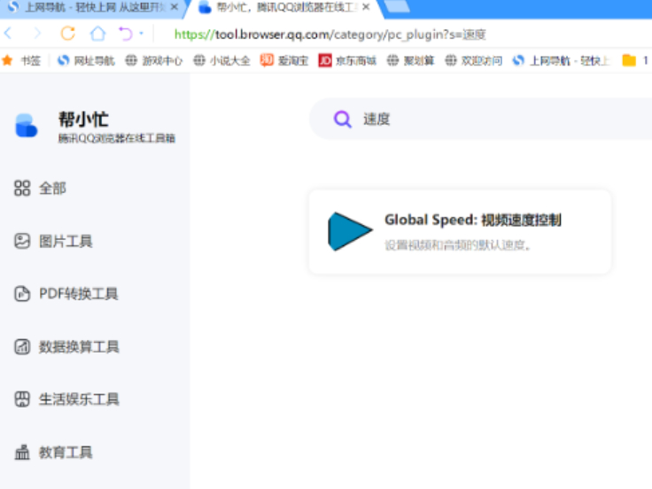
Task: Open the 京东商城 bookmark
Action: (347, 61)
